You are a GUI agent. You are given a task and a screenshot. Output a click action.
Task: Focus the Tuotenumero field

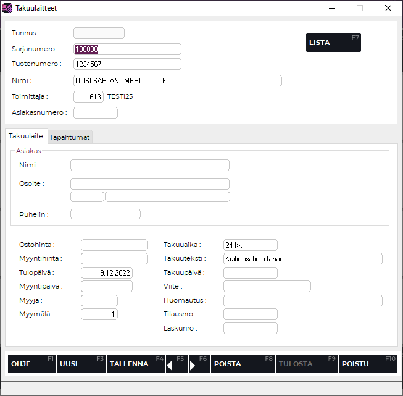127,64
